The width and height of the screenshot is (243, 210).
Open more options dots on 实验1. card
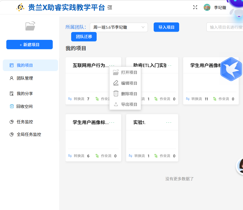169,123
